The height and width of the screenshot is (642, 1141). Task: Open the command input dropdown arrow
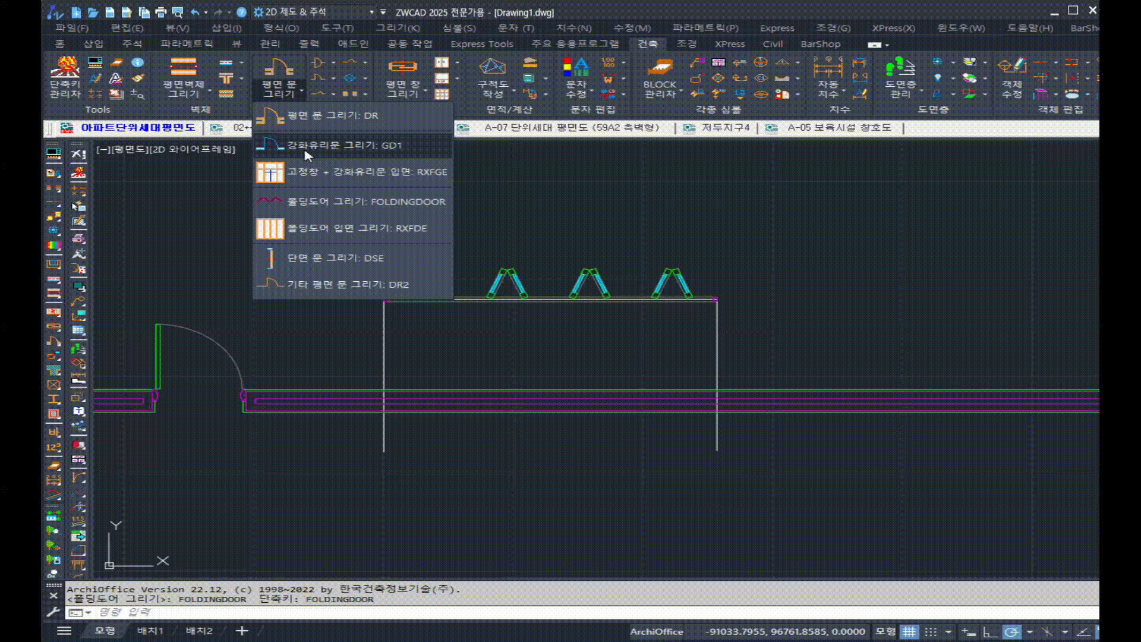coord(88,613)
